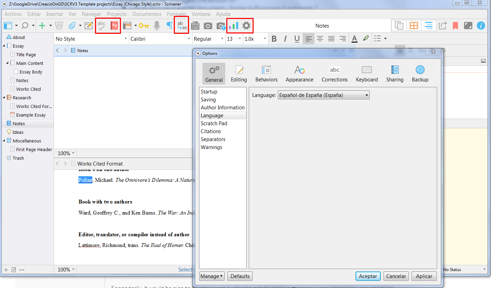Open the Insertar menu
The width and height of the screenshot is (491, 288).
[55, 14]
